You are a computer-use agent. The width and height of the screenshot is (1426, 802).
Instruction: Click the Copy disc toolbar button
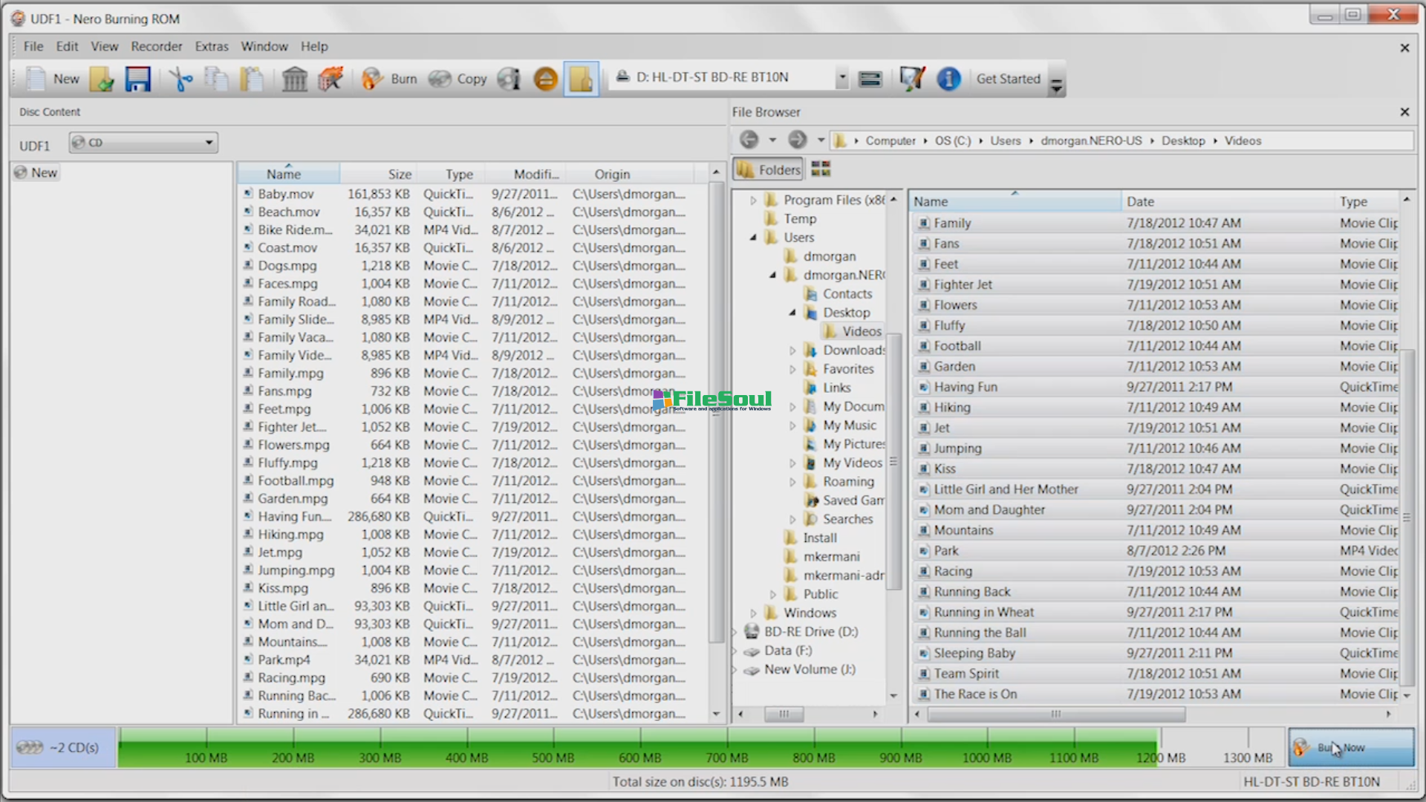[458, 79]
